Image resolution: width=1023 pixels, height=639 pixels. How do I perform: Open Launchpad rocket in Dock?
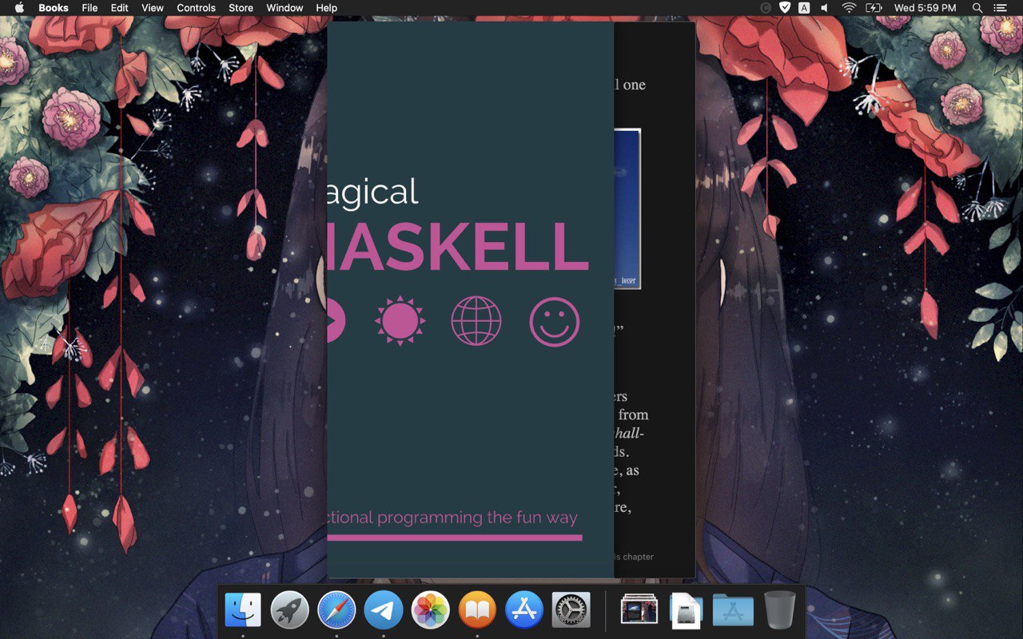pos(289,610)
